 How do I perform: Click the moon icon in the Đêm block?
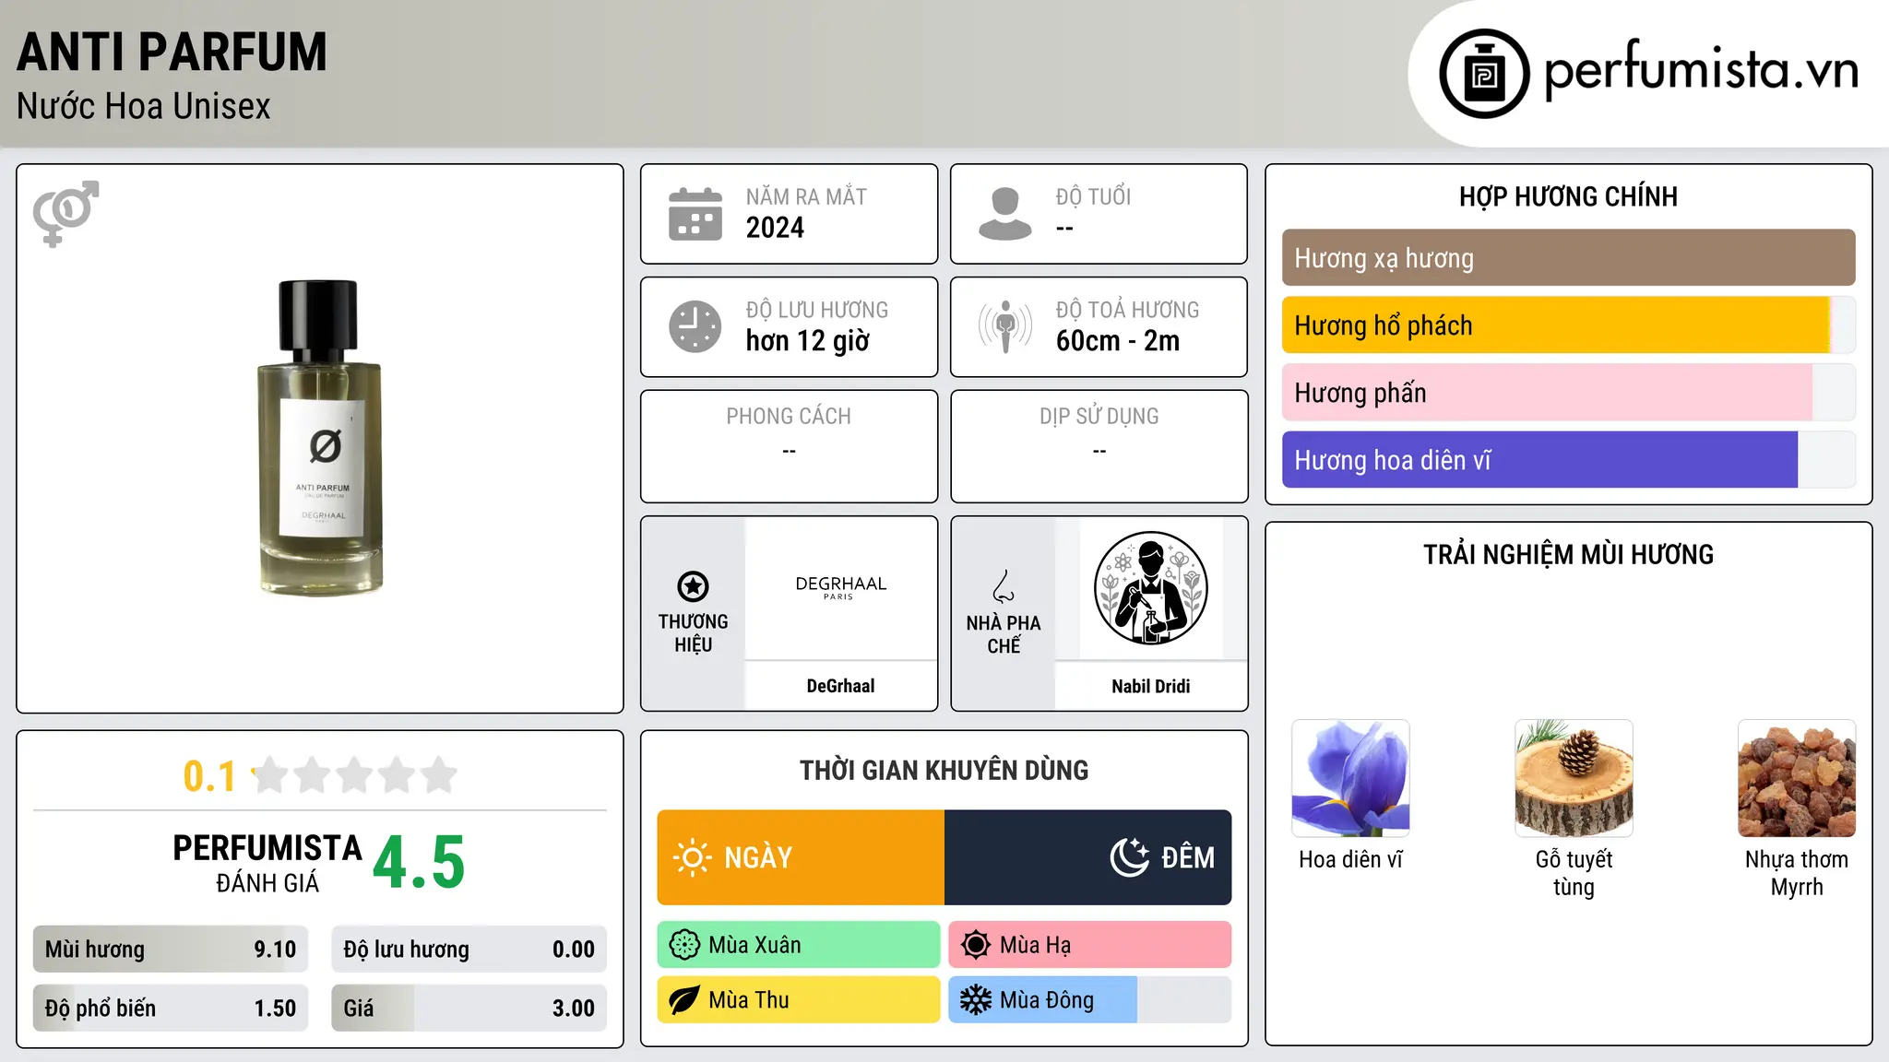click(x=1130, y=857)
